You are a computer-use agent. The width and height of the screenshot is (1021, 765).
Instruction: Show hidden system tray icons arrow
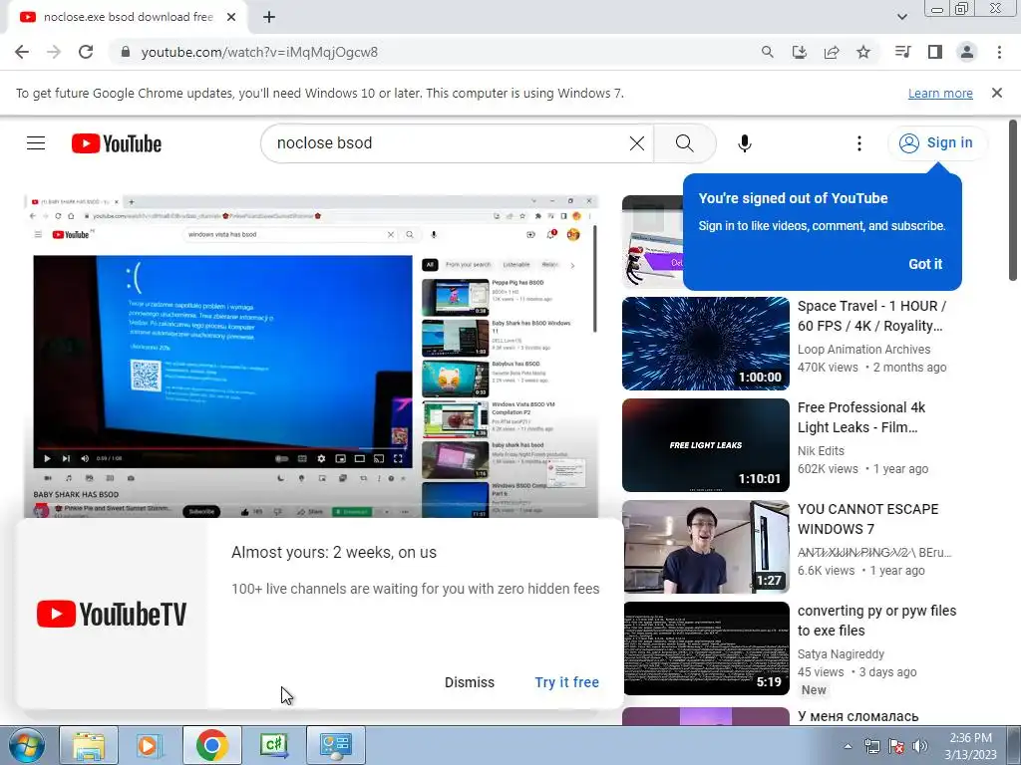click(x=848, y=746)
